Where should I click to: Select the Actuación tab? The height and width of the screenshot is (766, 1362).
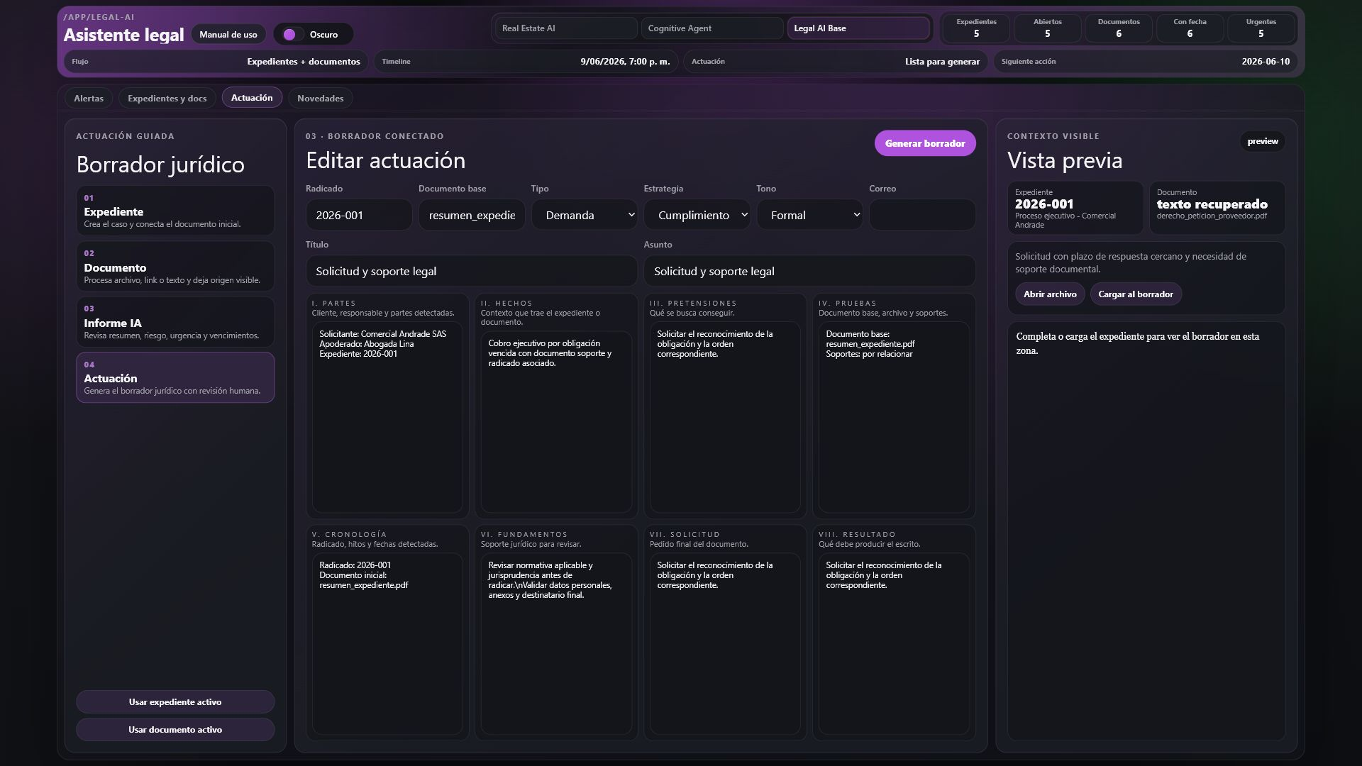[252, 97]
